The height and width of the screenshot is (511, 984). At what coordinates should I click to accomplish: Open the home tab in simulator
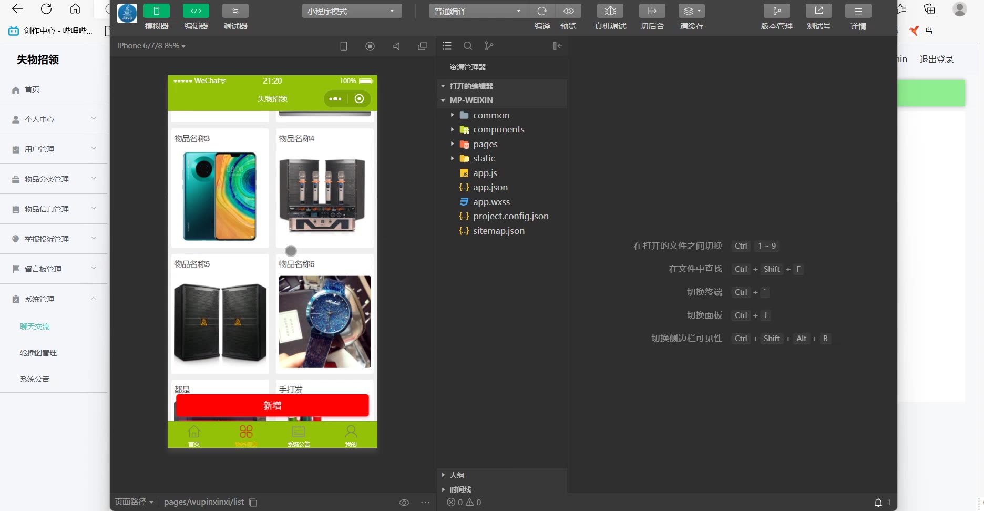(194, 436)
